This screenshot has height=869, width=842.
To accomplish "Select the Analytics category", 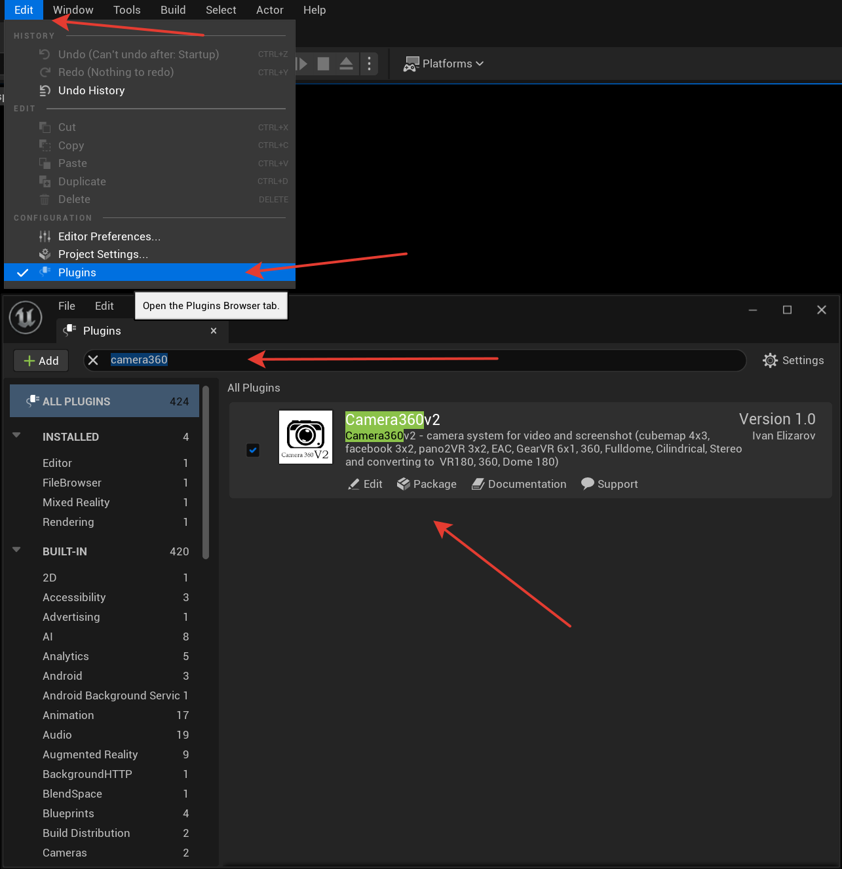I will pos(105,656).
